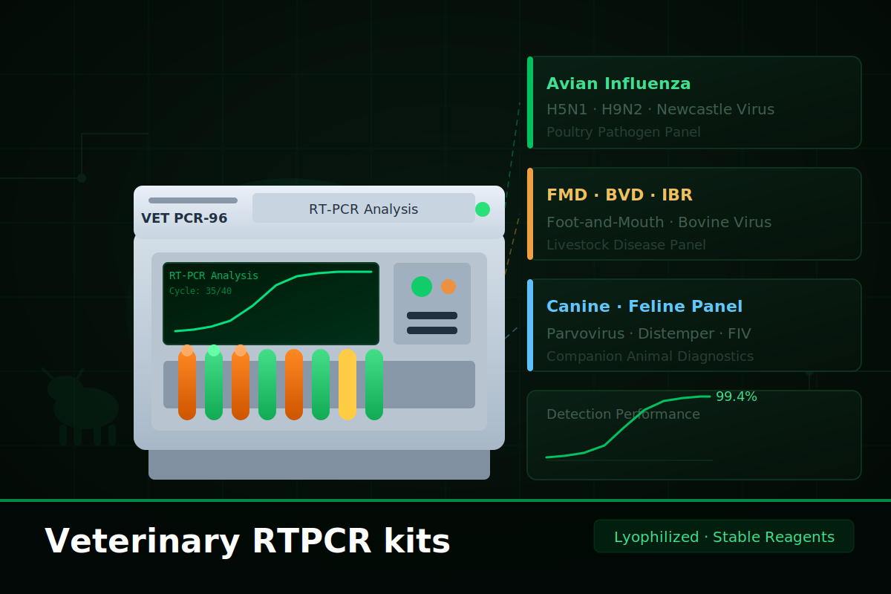891x594 pixels.
Task: Open the Avian Influenza panel card
Action: tap(694, 102)
